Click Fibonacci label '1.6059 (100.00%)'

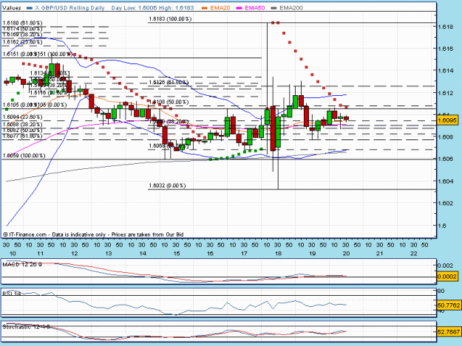[x=24, y=156]
